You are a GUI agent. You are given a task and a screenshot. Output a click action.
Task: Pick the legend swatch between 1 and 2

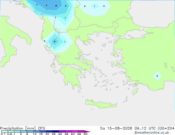pyautogui.click(x=17, y=131)
